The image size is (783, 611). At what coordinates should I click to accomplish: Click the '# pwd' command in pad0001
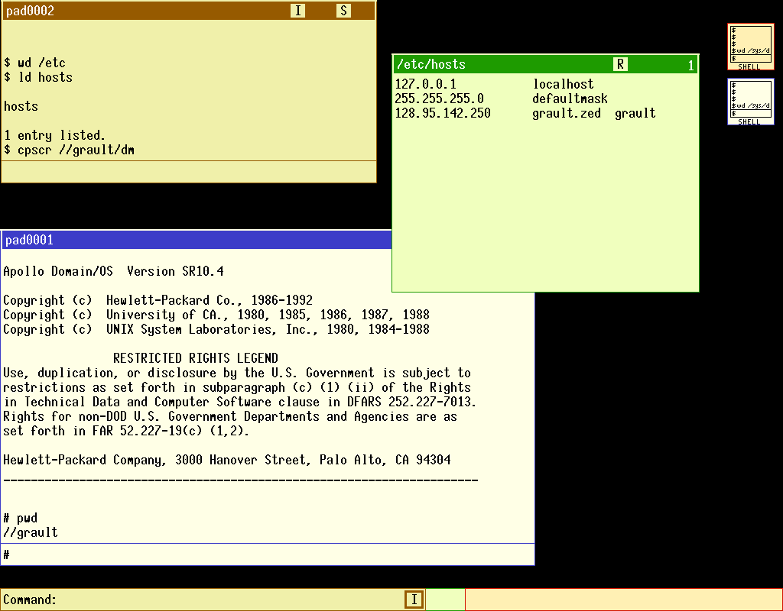(21, 518)
